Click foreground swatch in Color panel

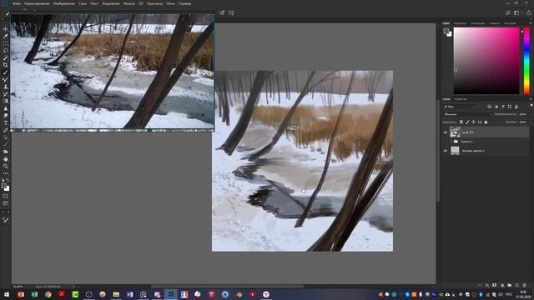(x=446, y=32)
